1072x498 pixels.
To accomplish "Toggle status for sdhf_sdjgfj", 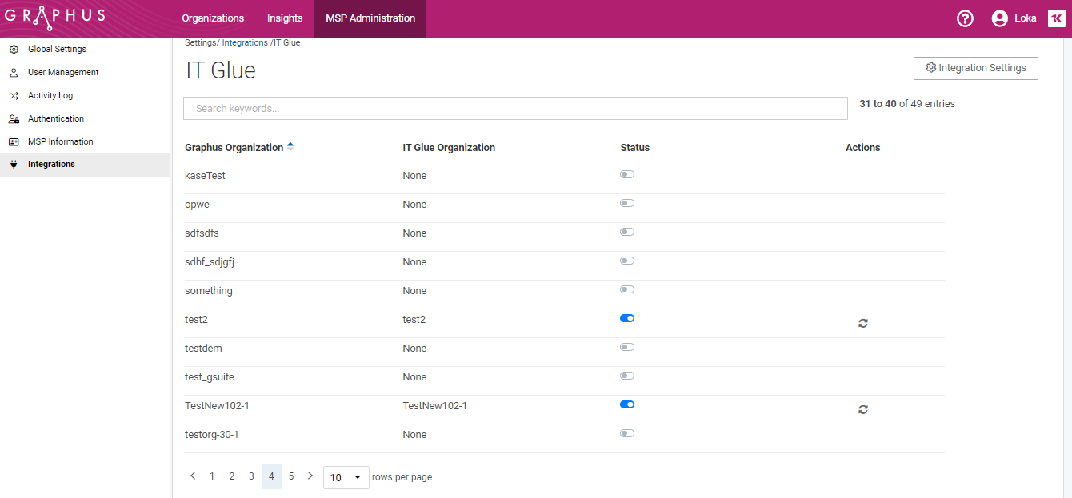I will (x=627, y=261).
